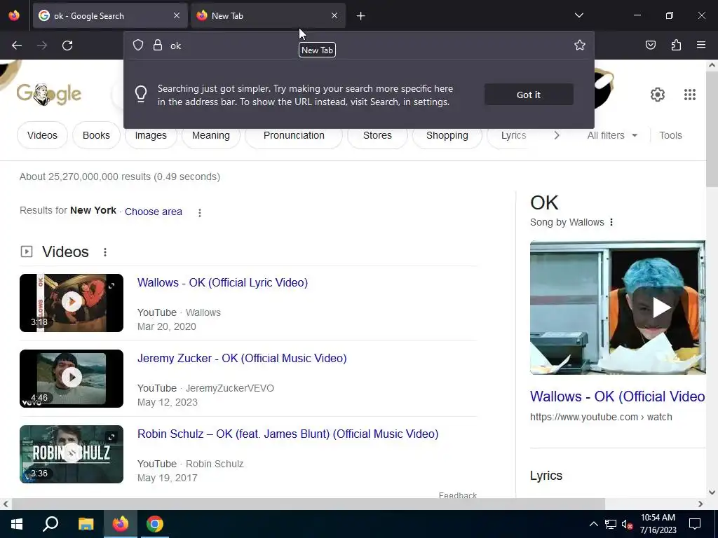718x538 pixels.
Task: Select the Books filter chip
Action: (96, 135)
